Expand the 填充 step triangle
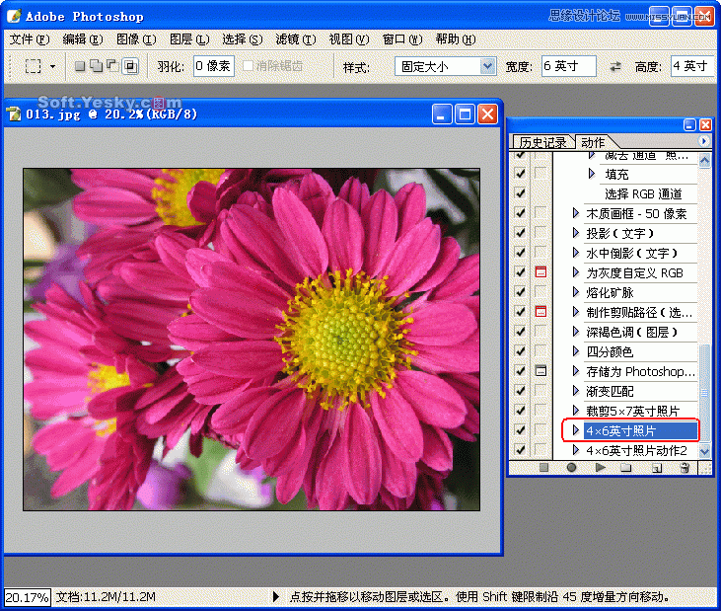721x611 pixels. point(592,174)
